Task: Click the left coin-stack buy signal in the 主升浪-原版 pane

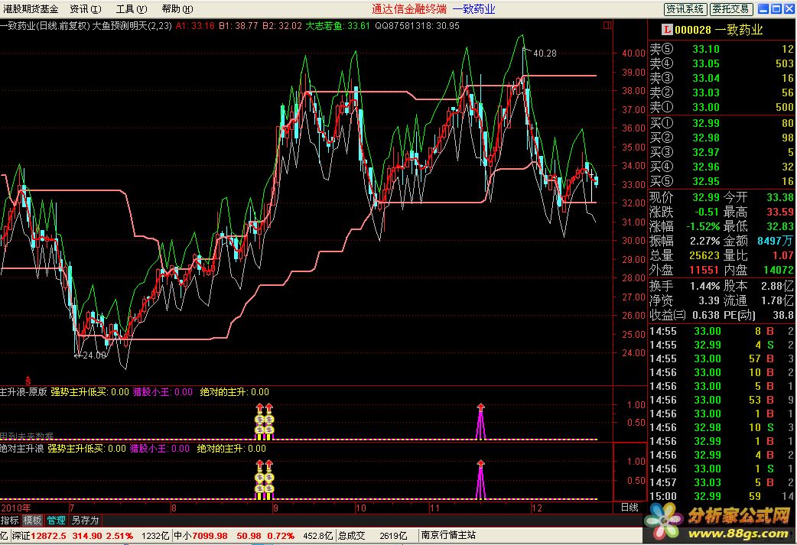Action: point(260,422)
